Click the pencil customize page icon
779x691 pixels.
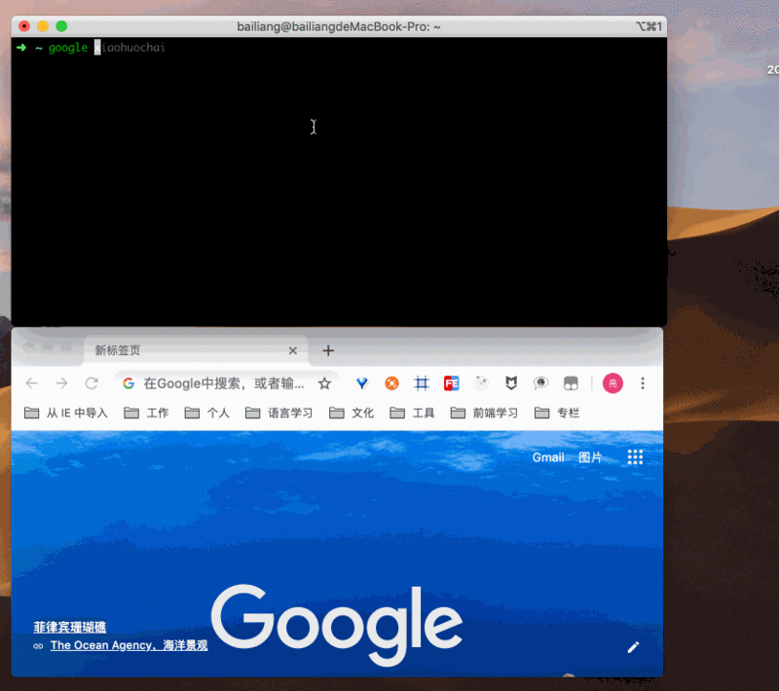tap(633, 647)
